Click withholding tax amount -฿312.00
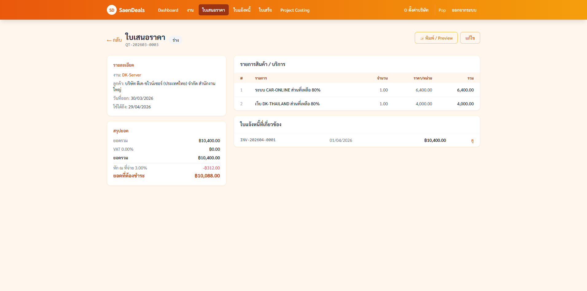587x291 pixels. click(x=211, y=168)
